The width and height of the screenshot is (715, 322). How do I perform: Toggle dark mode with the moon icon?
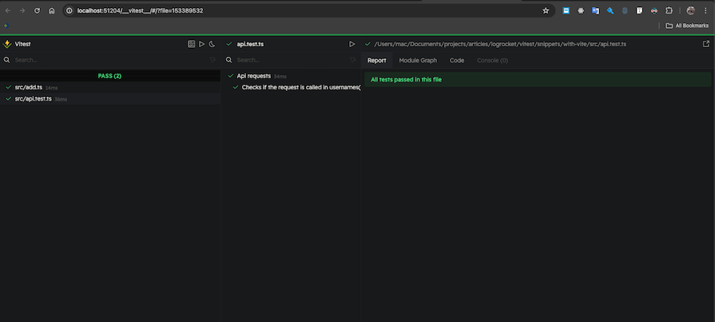[213, 44]
